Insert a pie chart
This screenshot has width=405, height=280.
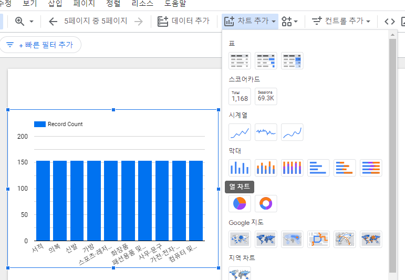tap(240, 203)
